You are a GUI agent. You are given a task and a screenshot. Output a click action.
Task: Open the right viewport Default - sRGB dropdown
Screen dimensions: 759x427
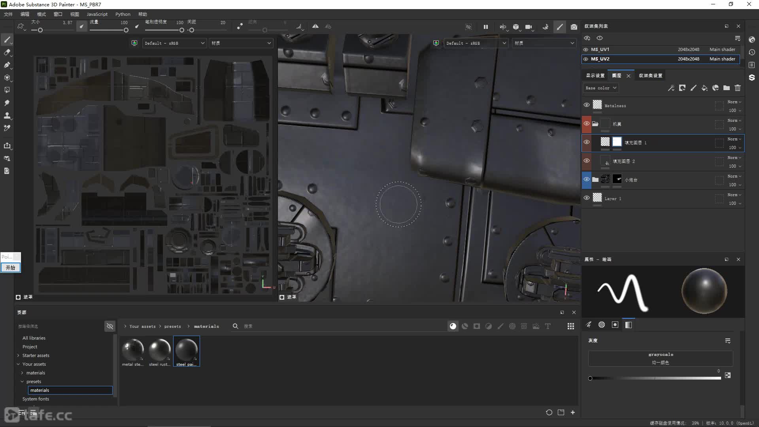tap(476, 43)
